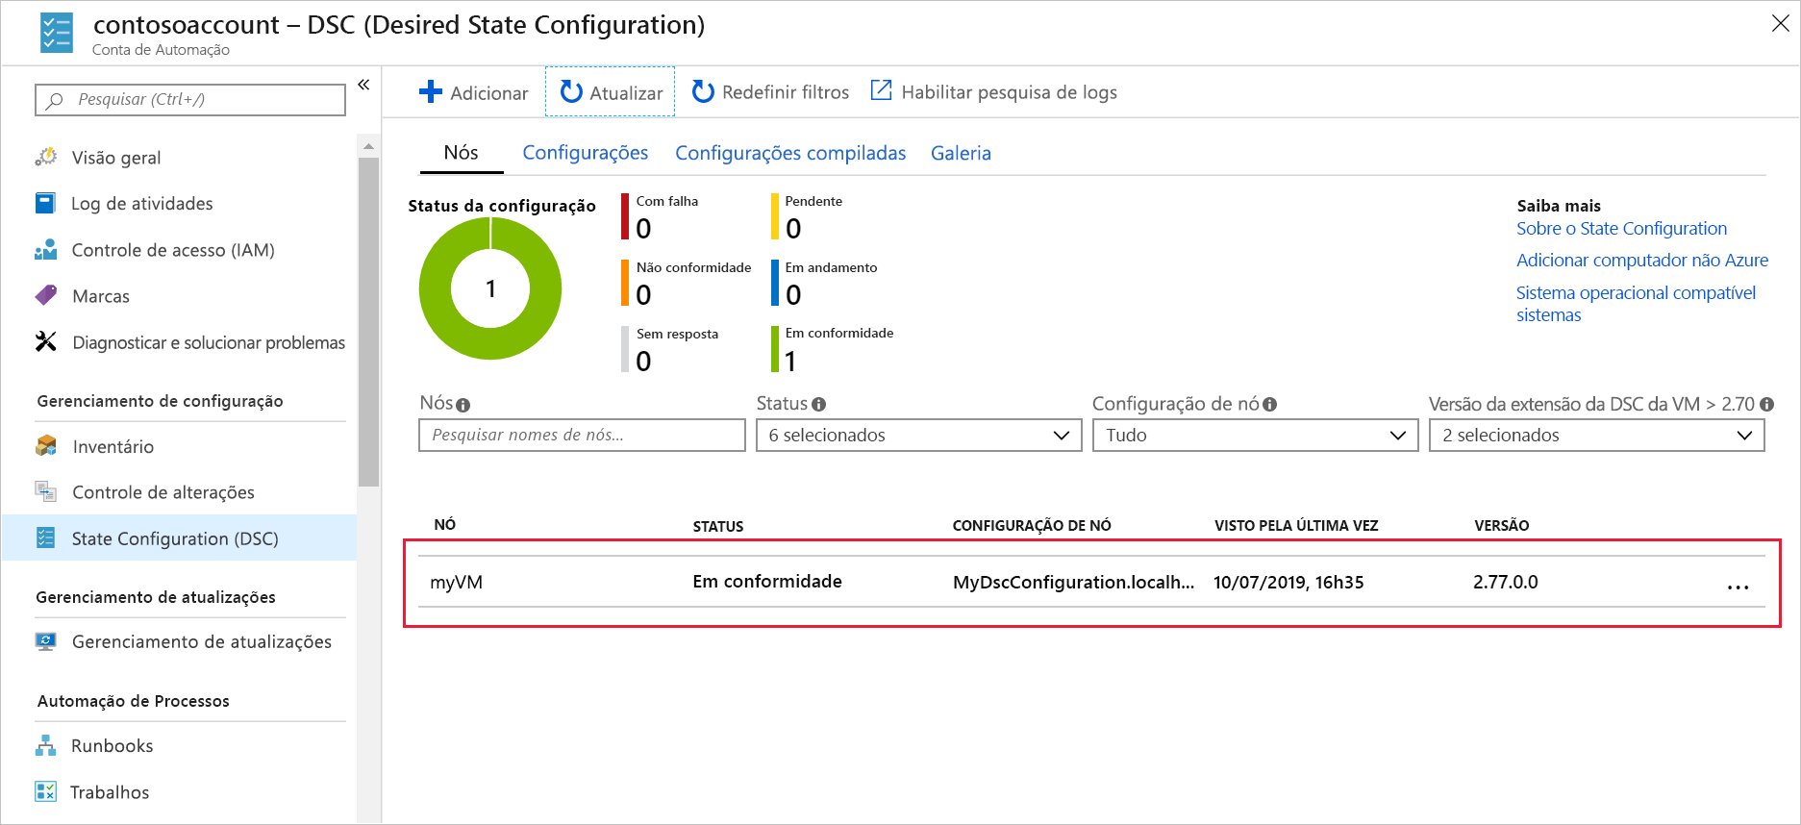This screenshot has height=825, width=1801.
Task: Open Sistema operacional compatível sistemas link
Action: click(x=1635, y=304)
